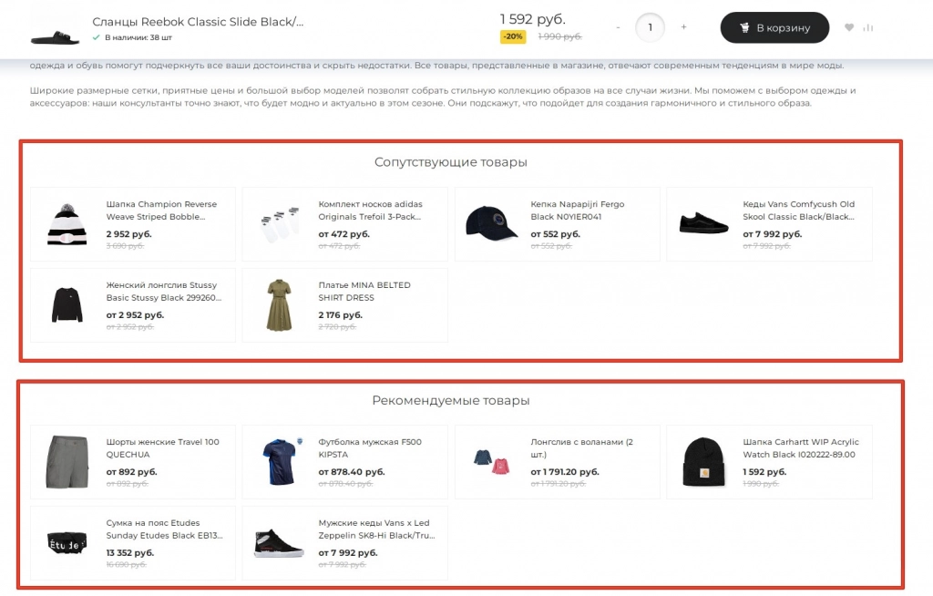Open the ruffled longsleeves pair thumbnail
933x596 pixels.
click(x=491, y=462)
